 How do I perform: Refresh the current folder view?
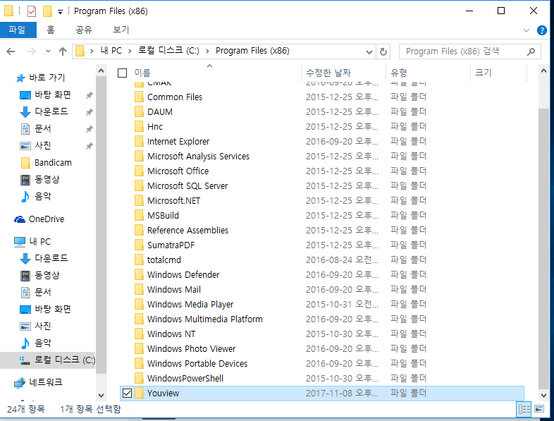coord(383,52)
